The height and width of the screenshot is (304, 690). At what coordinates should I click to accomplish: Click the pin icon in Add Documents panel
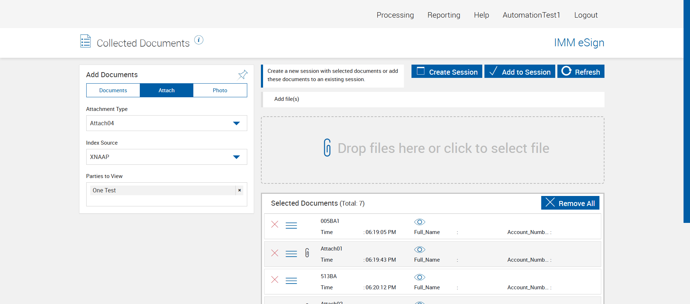pos(243,74)
